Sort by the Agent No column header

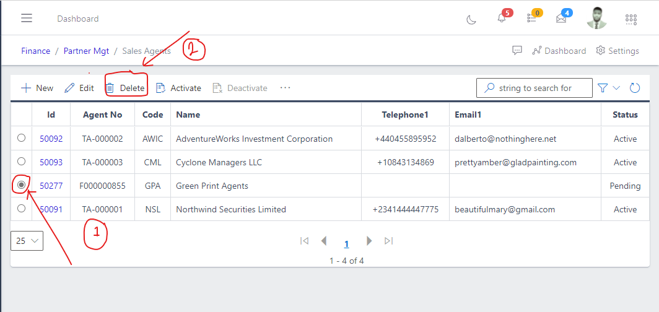pyautogui.click(x=103, y=115)
